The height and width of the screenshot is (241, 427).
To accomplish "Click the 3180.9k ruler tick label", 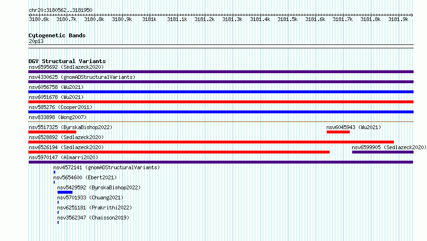I will click(122, 19).
